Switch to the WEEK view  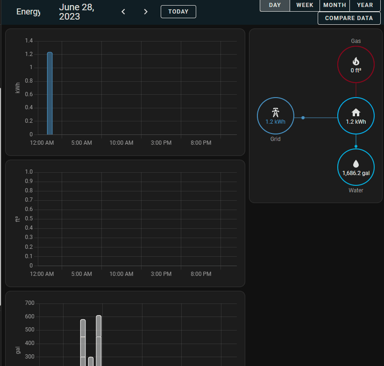pos(304,5)
